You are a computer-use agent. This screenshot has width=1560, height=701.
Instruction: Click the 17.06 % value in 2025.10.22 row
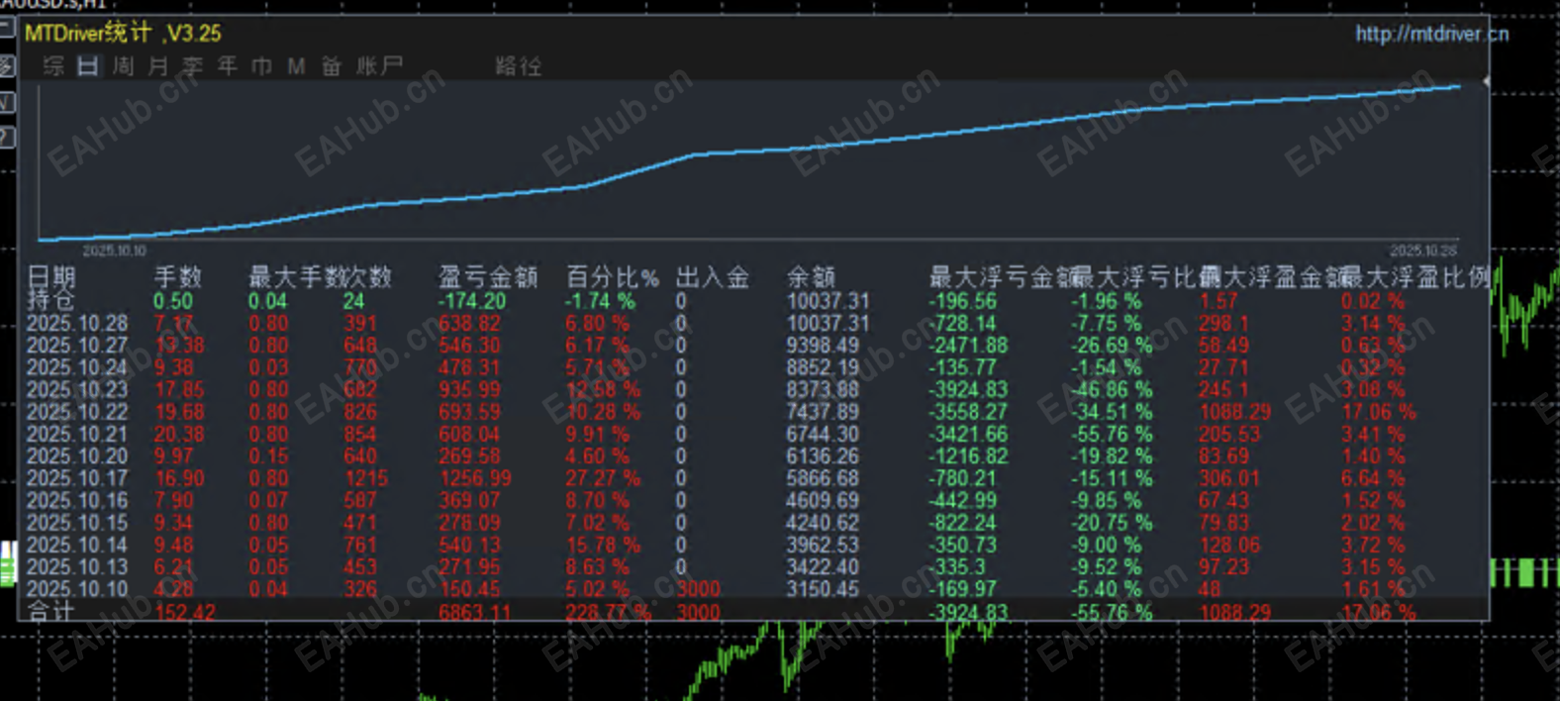1379,412
